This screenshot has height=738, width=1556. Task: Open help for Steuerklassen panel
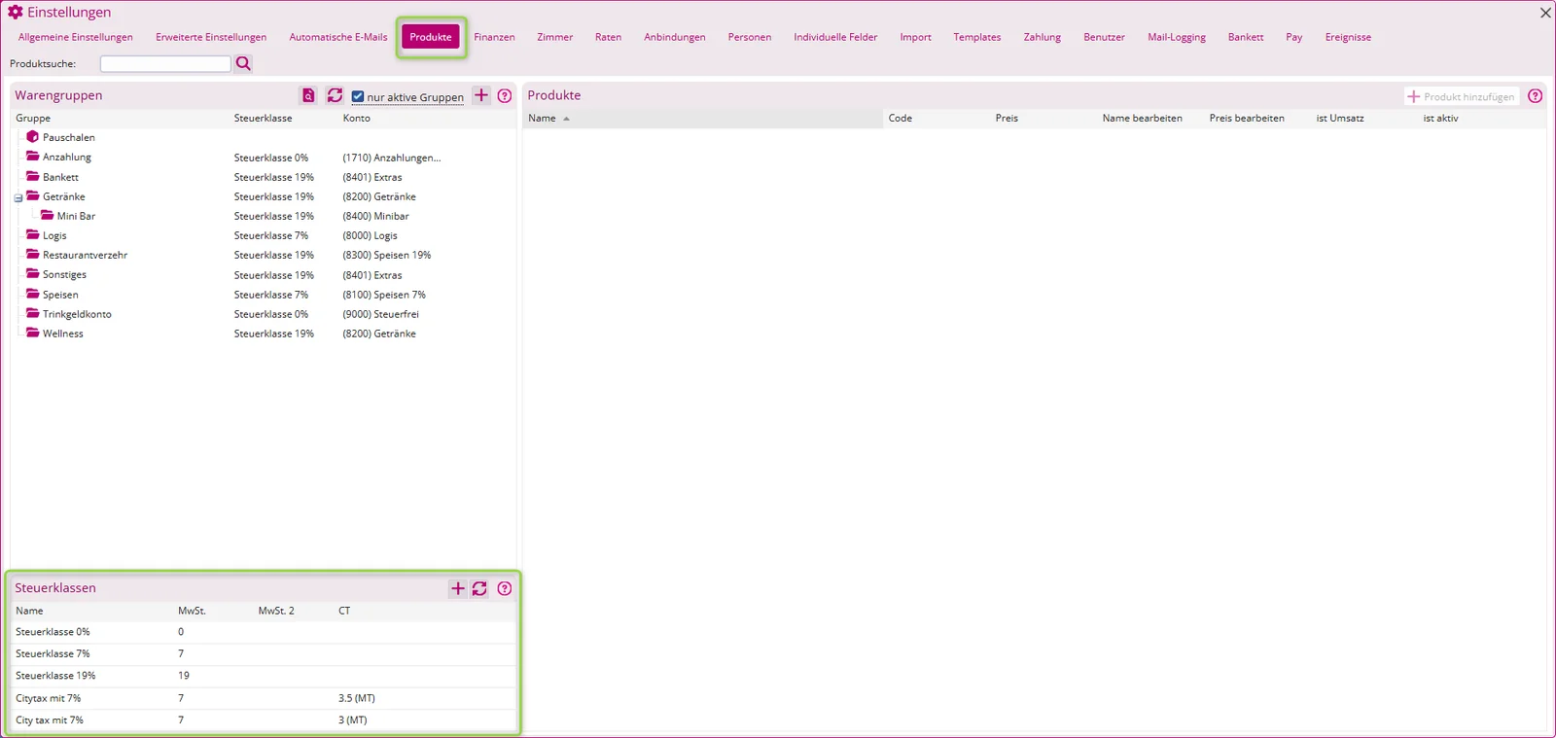[505, 588]
